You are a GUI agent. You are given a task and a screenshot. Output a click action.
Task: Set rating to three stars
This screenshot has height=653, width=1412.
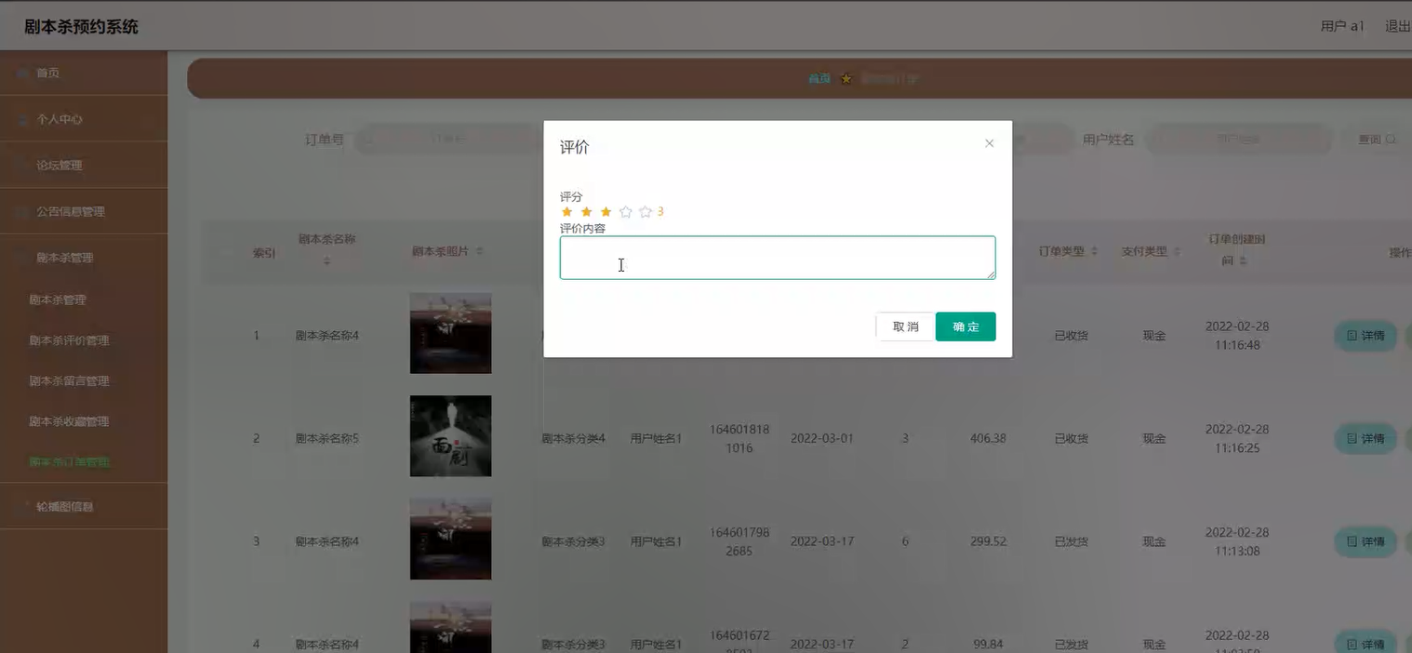click(606, 212)
